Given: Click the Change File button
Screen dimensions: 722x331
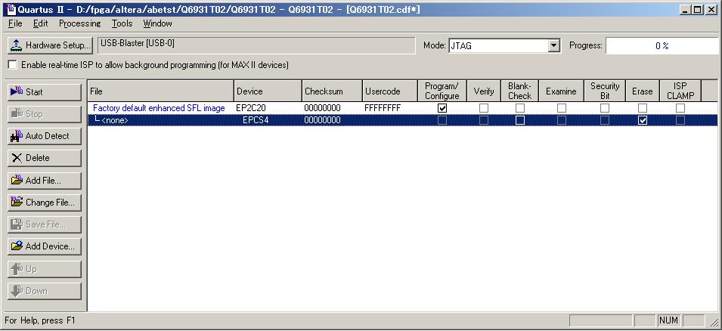Looking at the screenshot, I should 44,202.
